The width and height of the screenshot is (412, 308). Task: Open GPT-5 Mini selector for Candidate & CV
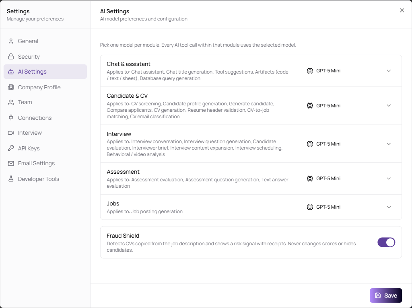pos(349,106)
